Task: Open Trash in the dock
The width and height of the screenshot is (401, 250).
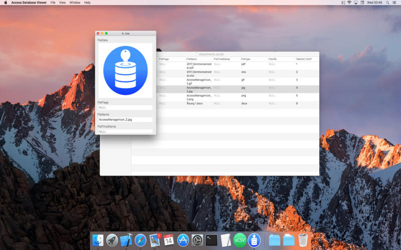Action: (x=303, y=240)
